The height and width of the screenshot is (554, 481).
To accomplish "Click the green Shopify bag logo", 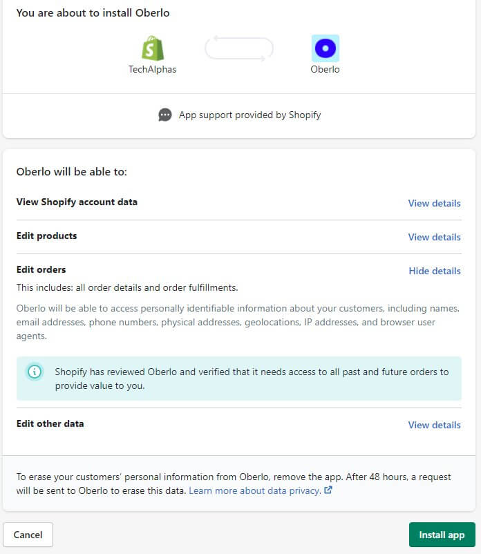I will [x=152, y=47].
